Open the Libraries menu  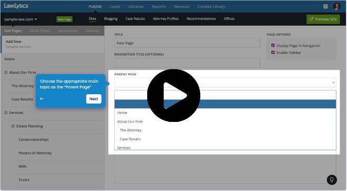(136, 7)
